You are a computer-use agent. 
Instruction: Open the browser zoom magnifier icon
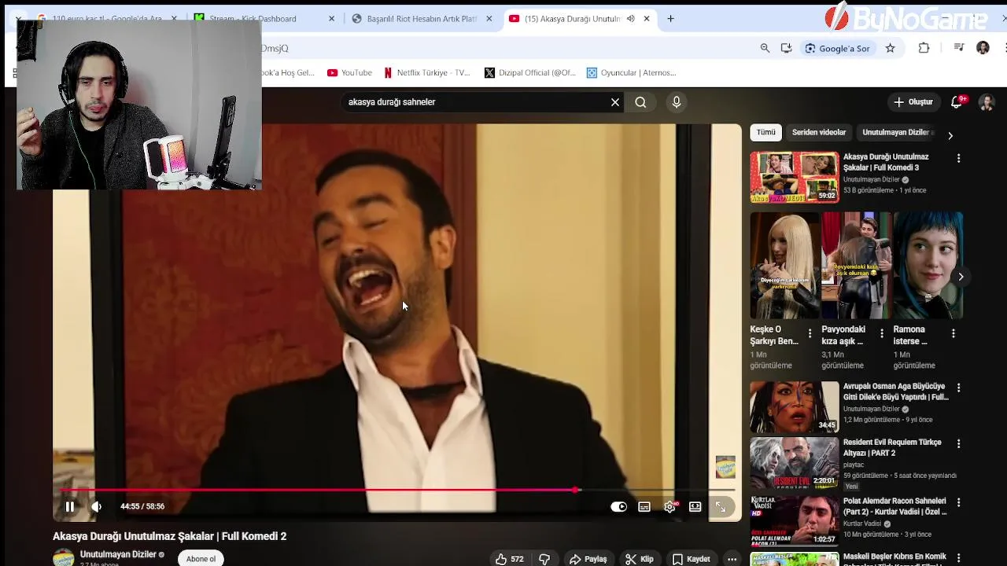tap(765, 48)
